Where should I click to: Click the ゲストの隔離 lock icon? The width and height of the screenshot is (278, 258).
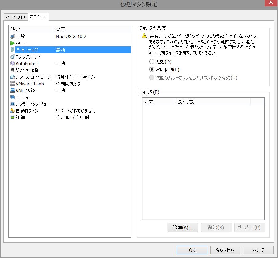[12, 70]
